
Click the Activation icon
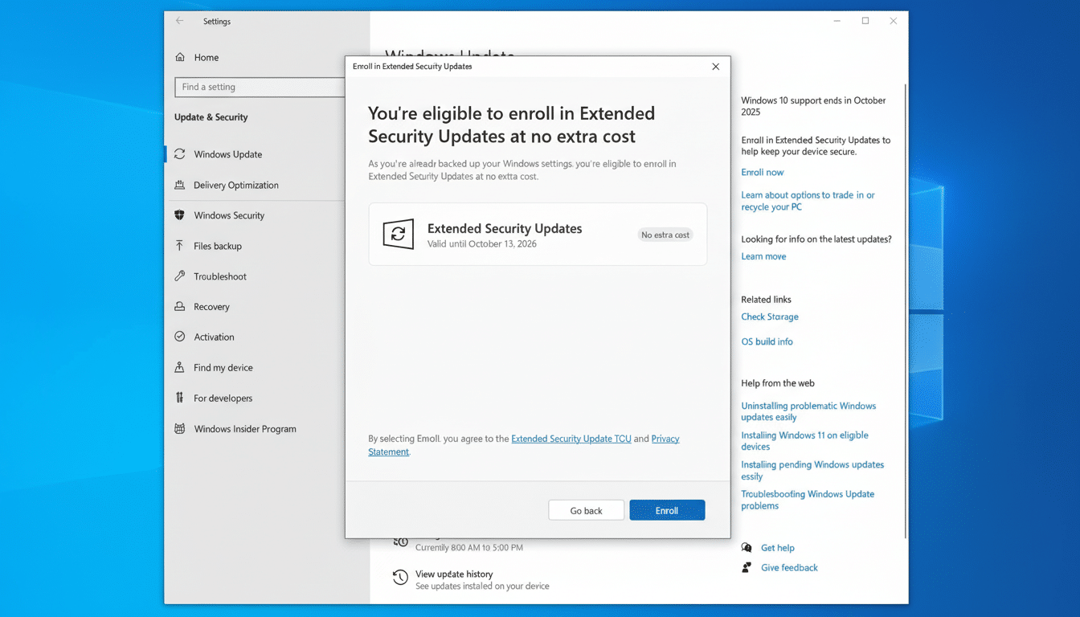[x=178, y=337]
